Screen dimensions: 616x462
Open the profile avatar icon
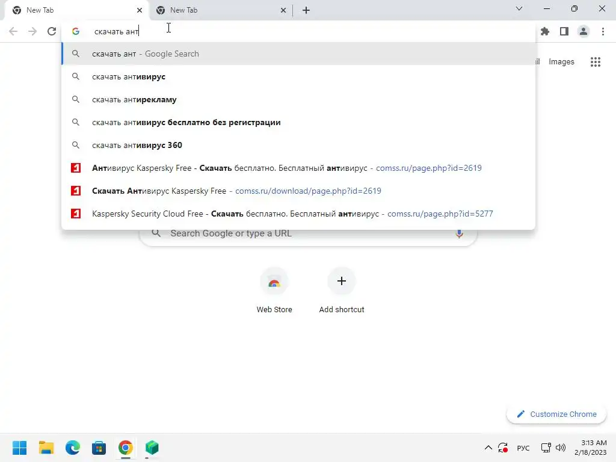coord(584,31)
